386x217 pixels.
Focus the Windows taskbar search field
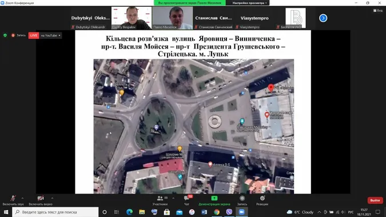pos(55,212)
